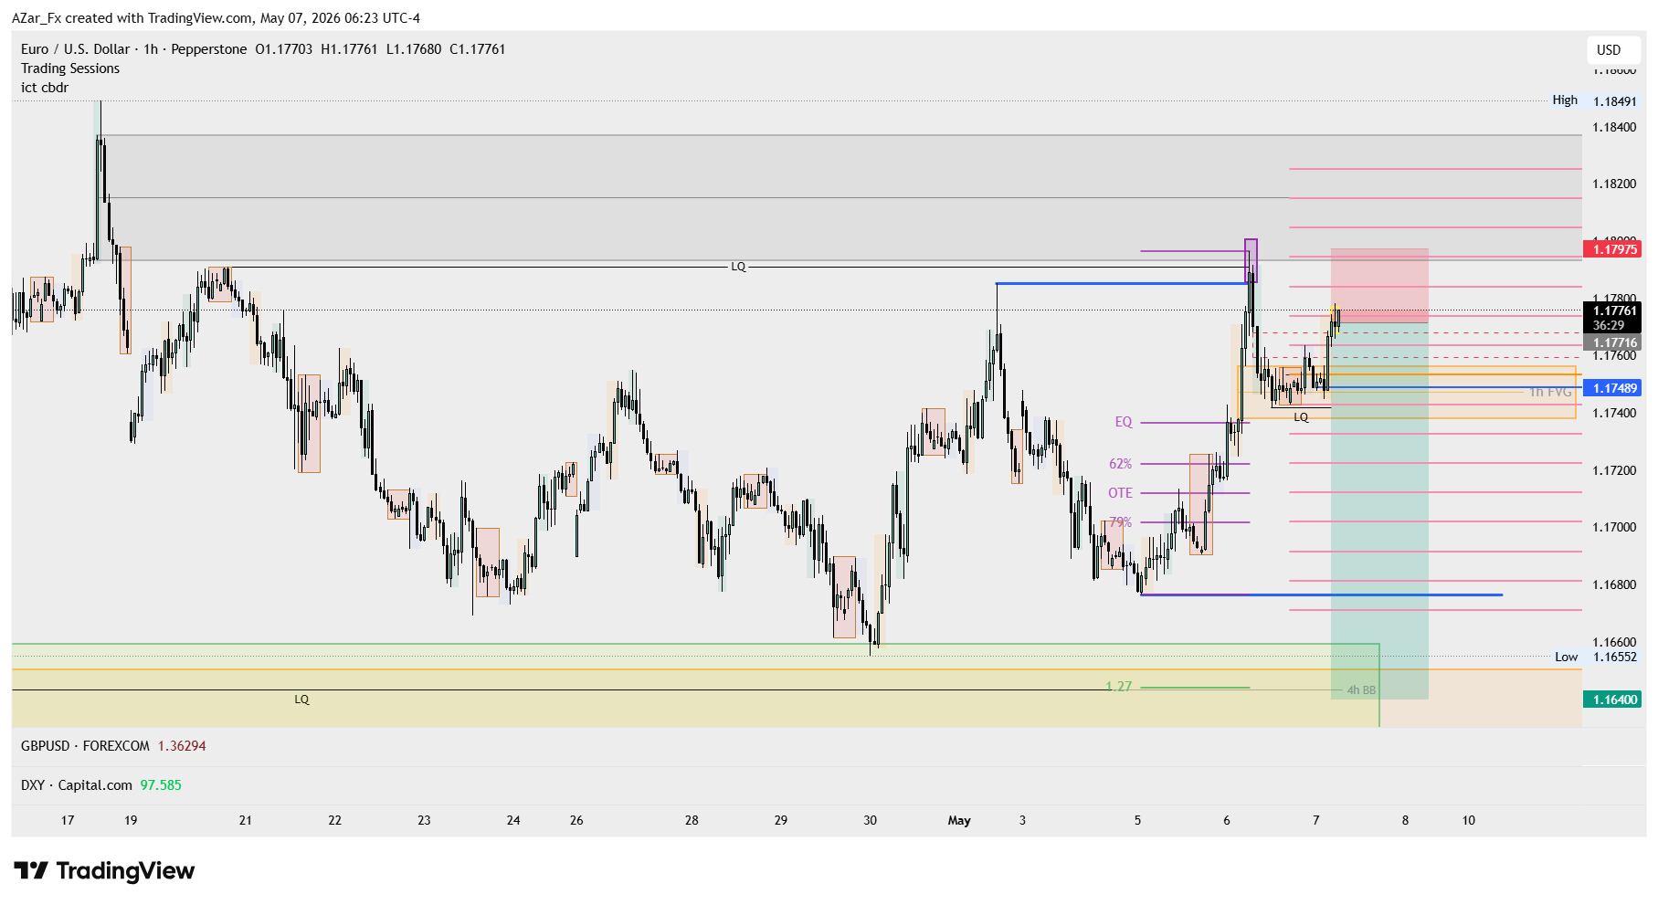
Task: Select the 21 date on the time axis
Action: point(245,820)
